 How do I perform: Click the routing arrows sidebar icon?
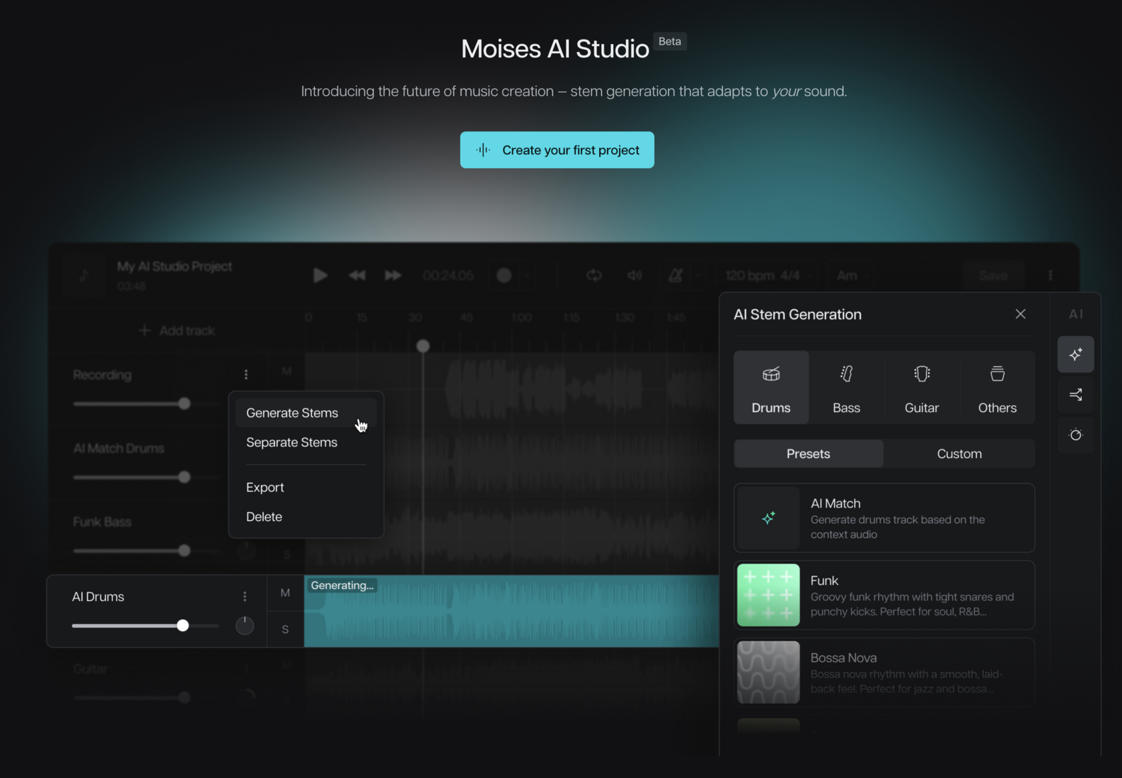pyautogui.click(x=1076, y=395)
